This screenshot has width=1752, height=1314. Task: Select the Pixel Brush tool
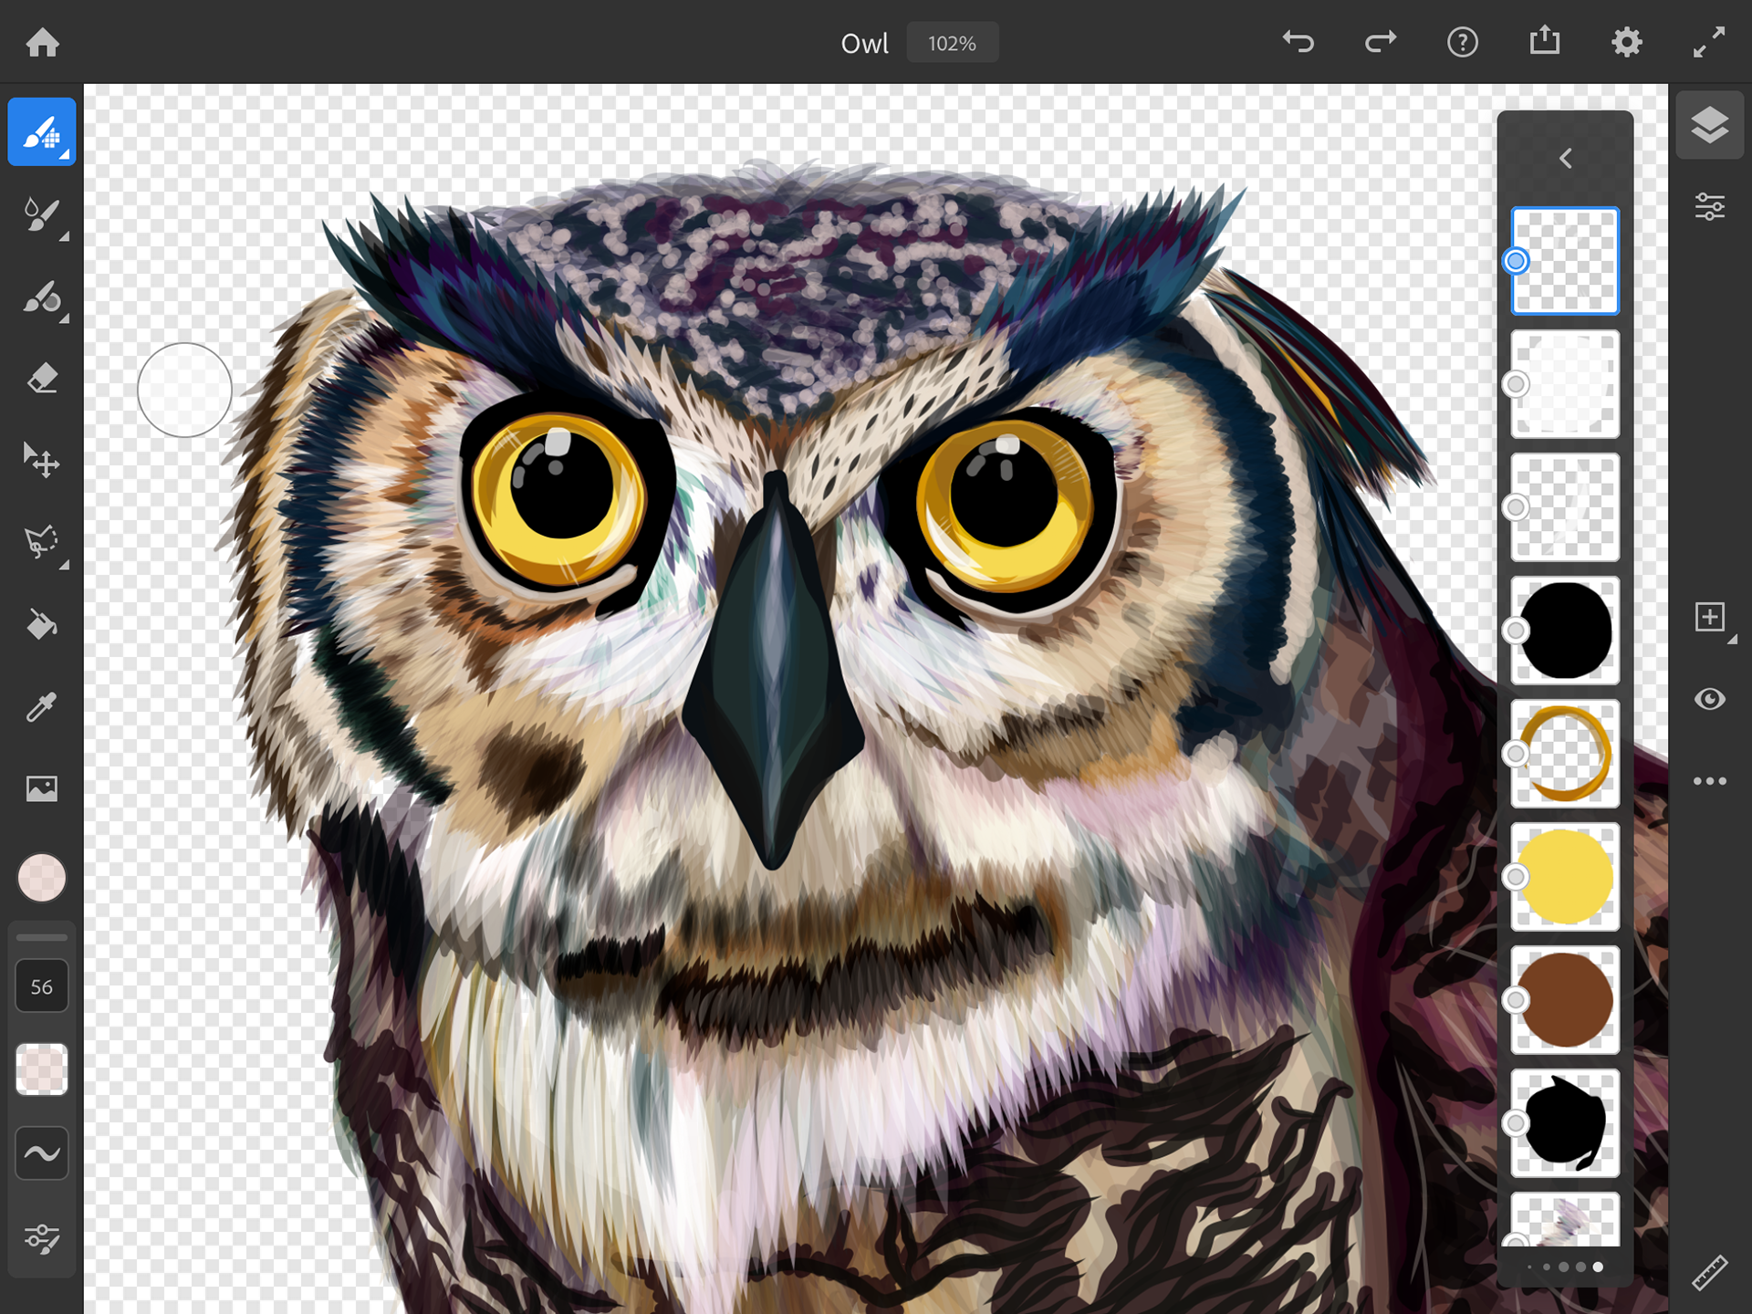(x=42, y=132)
